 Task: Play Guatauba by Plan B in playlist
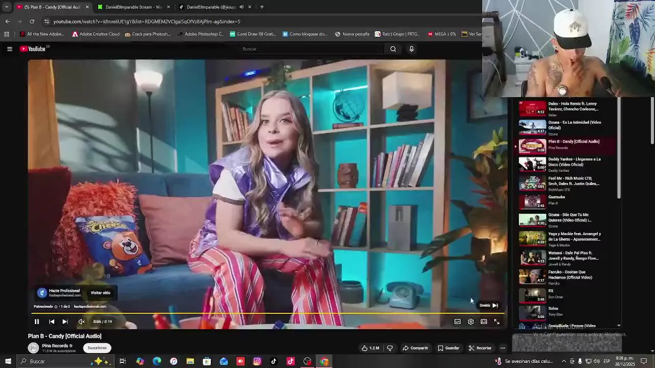(x=565, y=202)
